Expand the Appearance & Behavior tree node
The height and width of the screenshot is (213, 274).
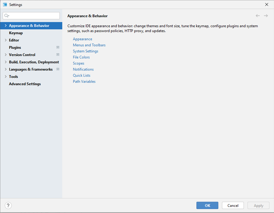[x=6, y=26]
